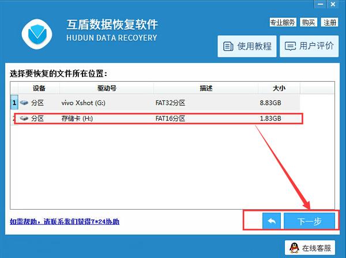Viewport: 346px width, 258px height.
Task: Click the QQ penguin icon on 在线客服
Action: [294, 248]
